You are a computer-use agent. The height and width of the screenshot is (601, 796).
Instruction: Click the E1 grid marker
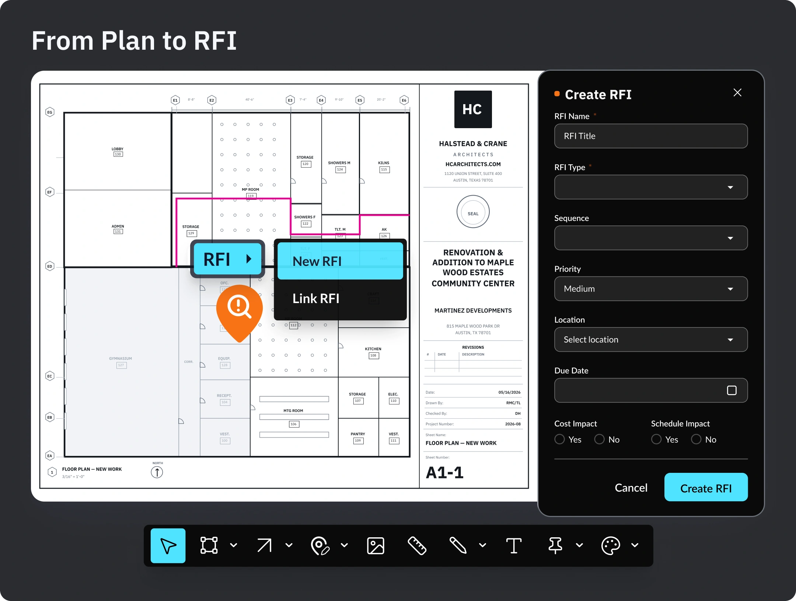tap(175, 100)
